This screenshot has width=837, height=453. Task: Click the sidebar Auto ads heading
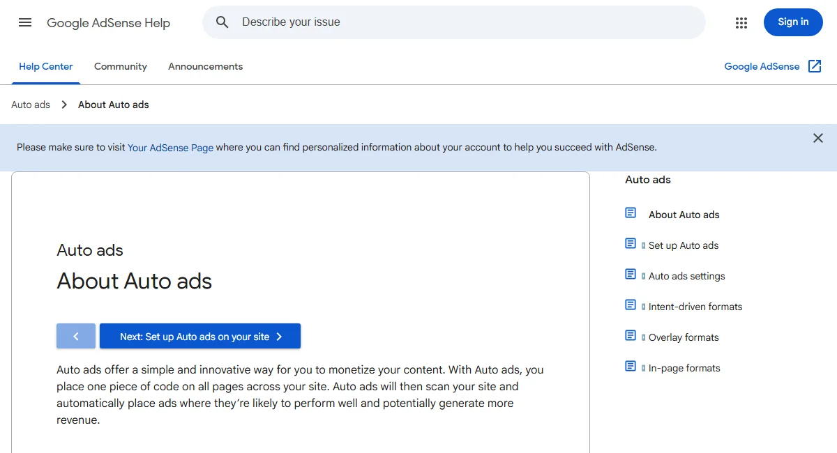coord(648,180)
